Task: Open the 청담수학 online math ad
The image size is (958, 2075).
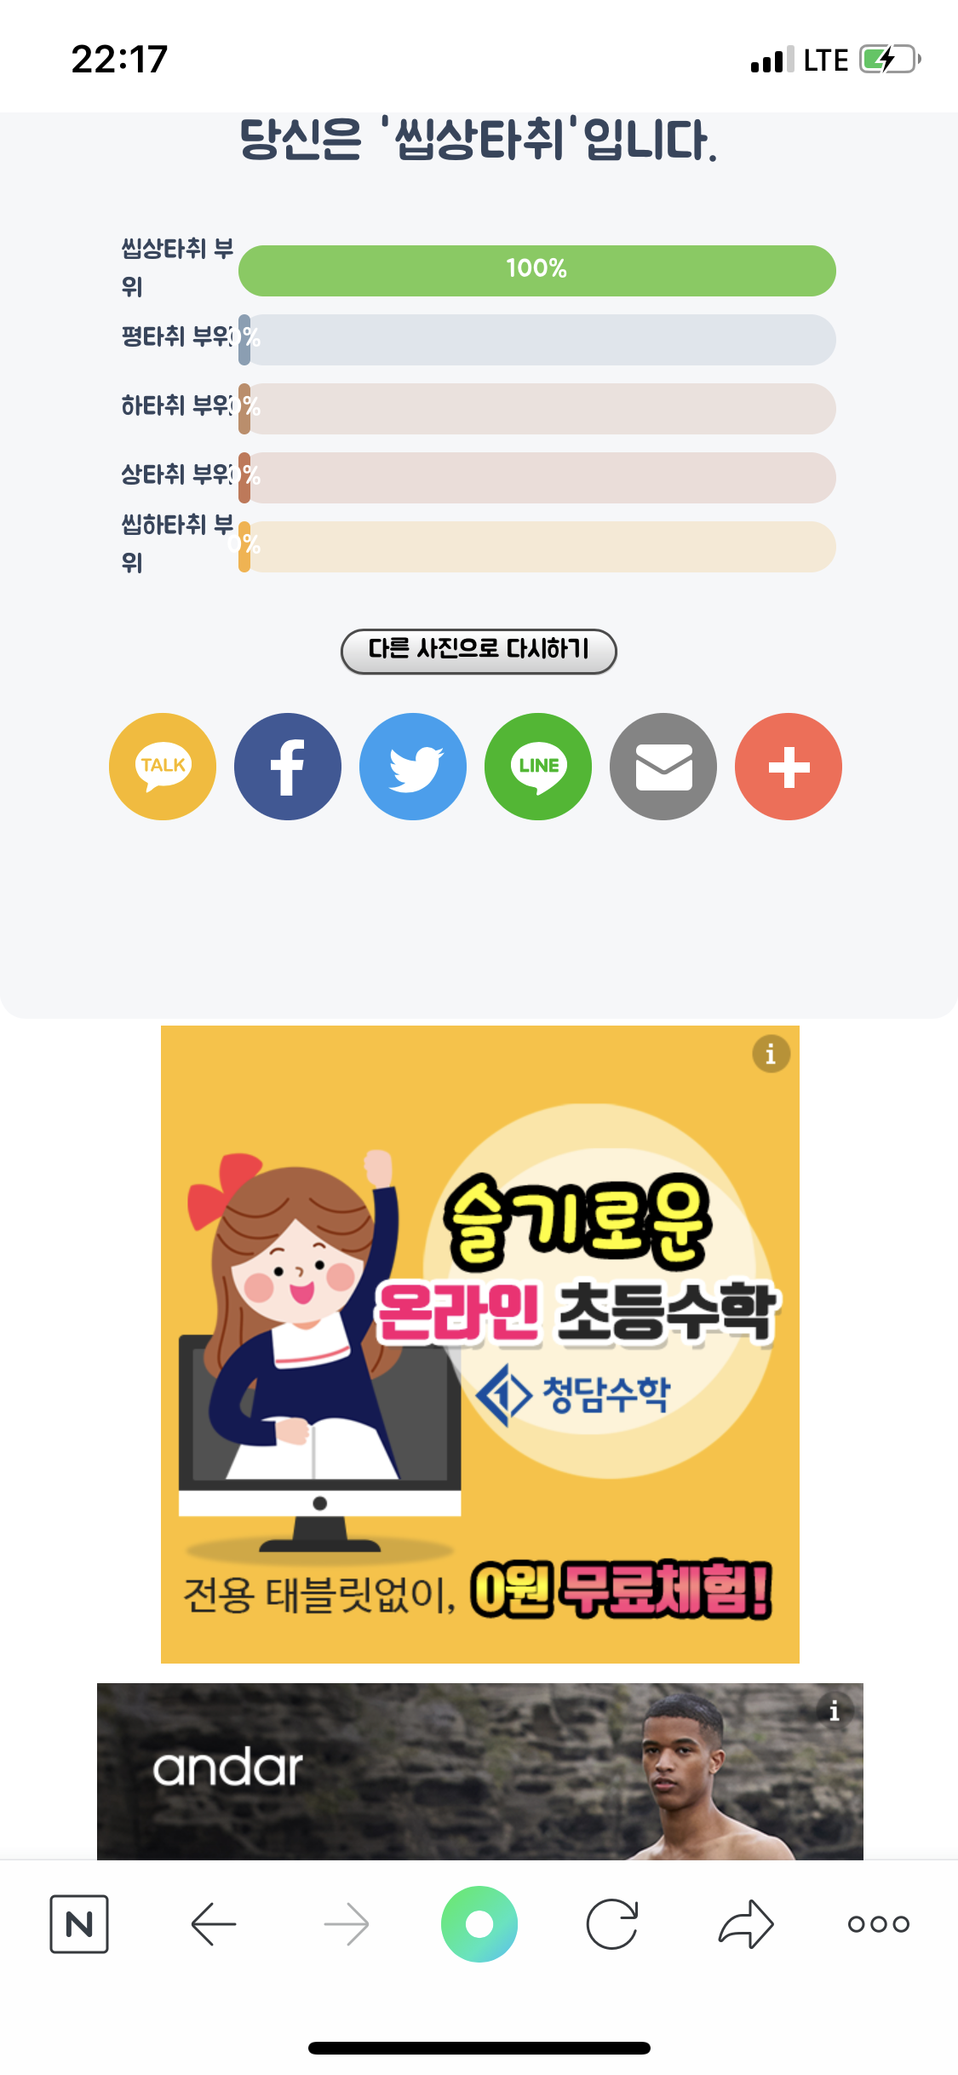Action: [480, 1344]
